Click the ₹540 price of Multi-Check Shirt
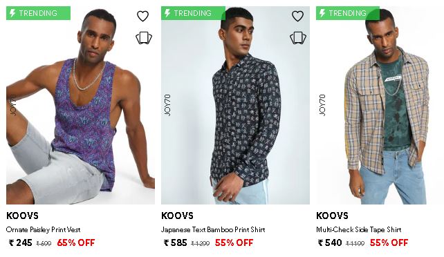The height and width of the screenshot is (257, 444). coord(330,242)
